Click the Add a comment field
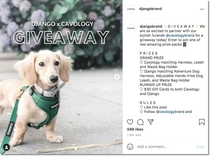This screenshot has height=156, width=210. (x=165, y=147)
